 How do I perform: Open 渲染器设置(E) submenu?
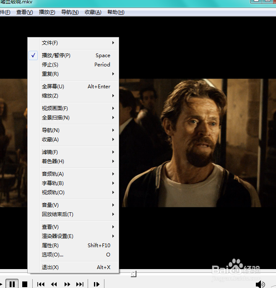[73, 236]
